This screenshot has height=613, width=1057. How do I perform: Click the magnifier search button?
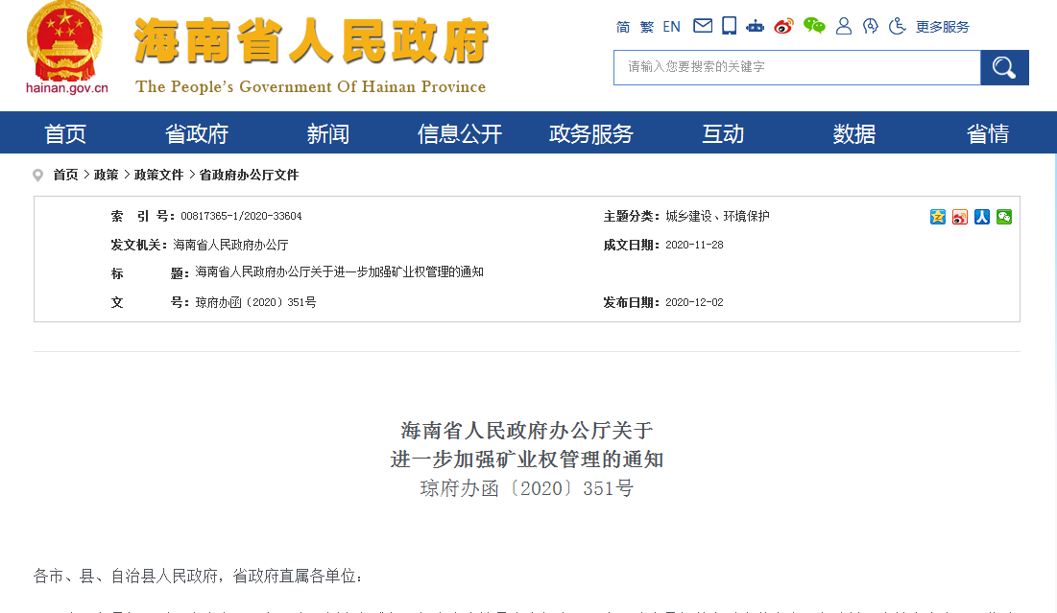click(1004, 67)
